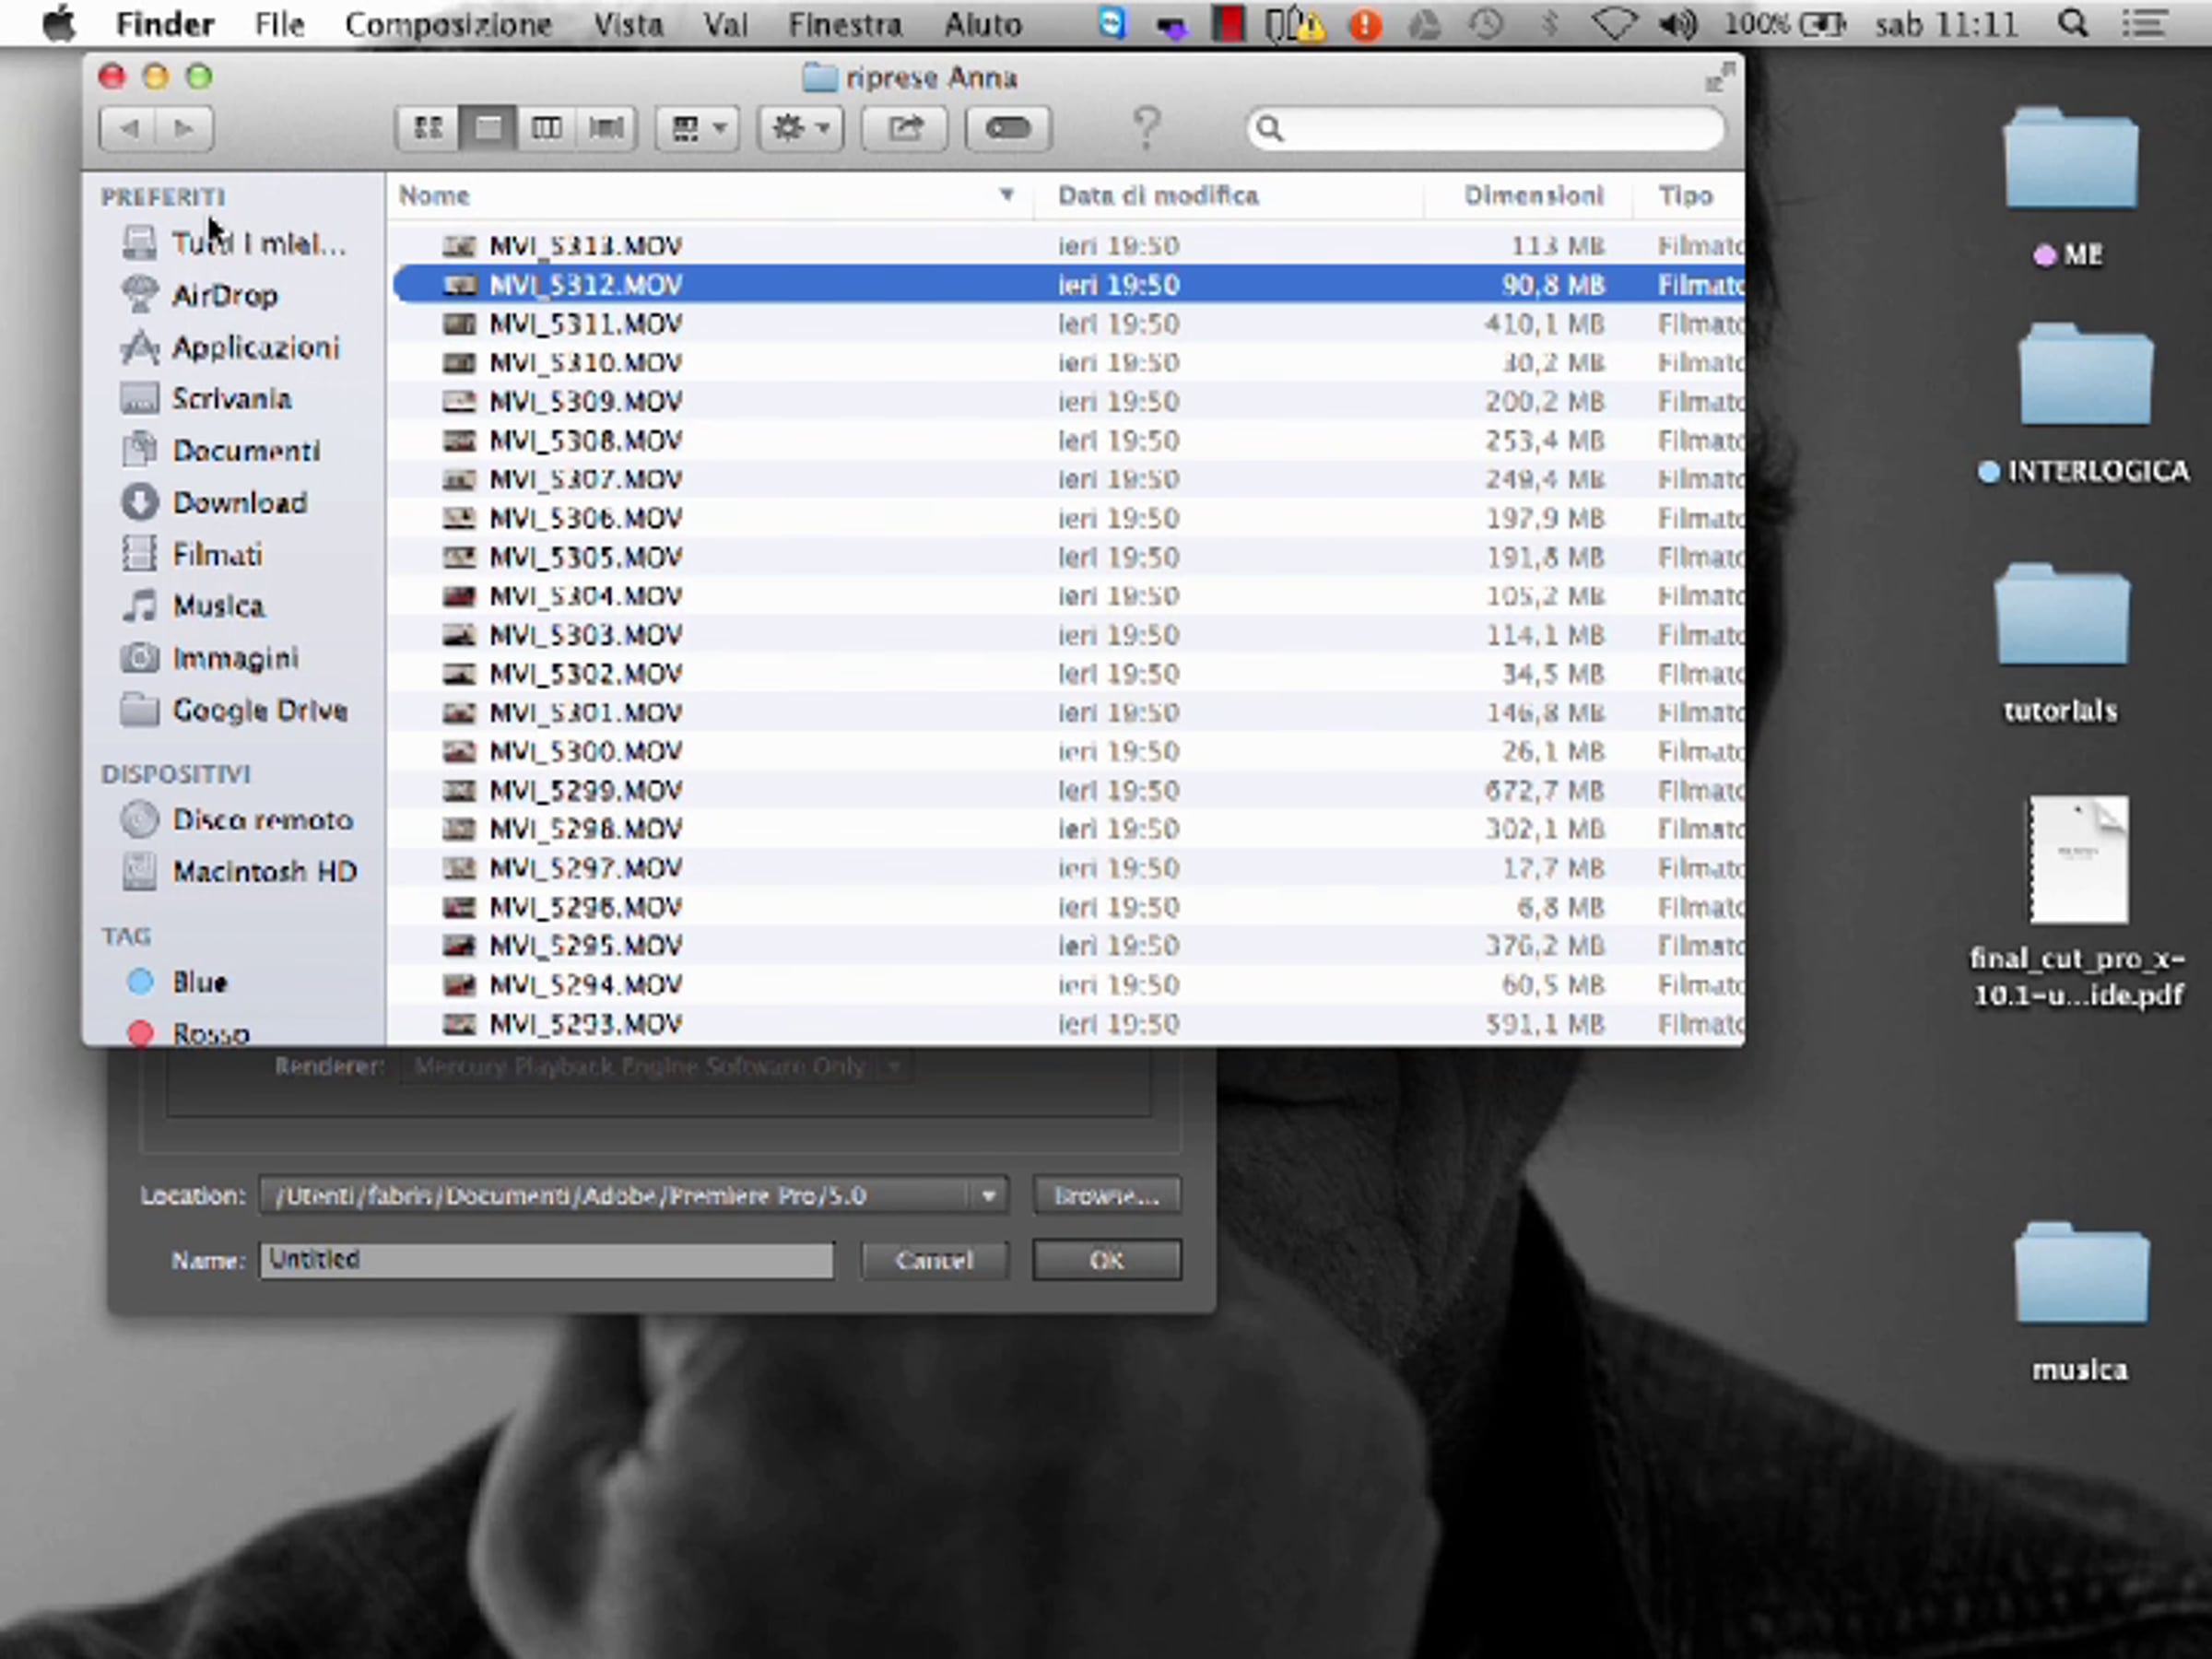Open the arrange-by dropdown in toolbar
Viewport: 2212px width, 1659px height.
(697, 128)
